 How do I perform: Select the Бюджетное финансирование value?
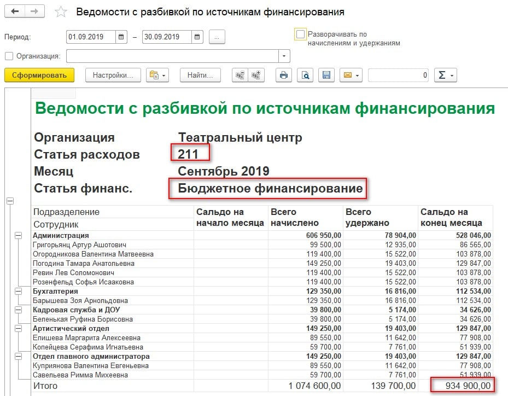pos(270,188)
